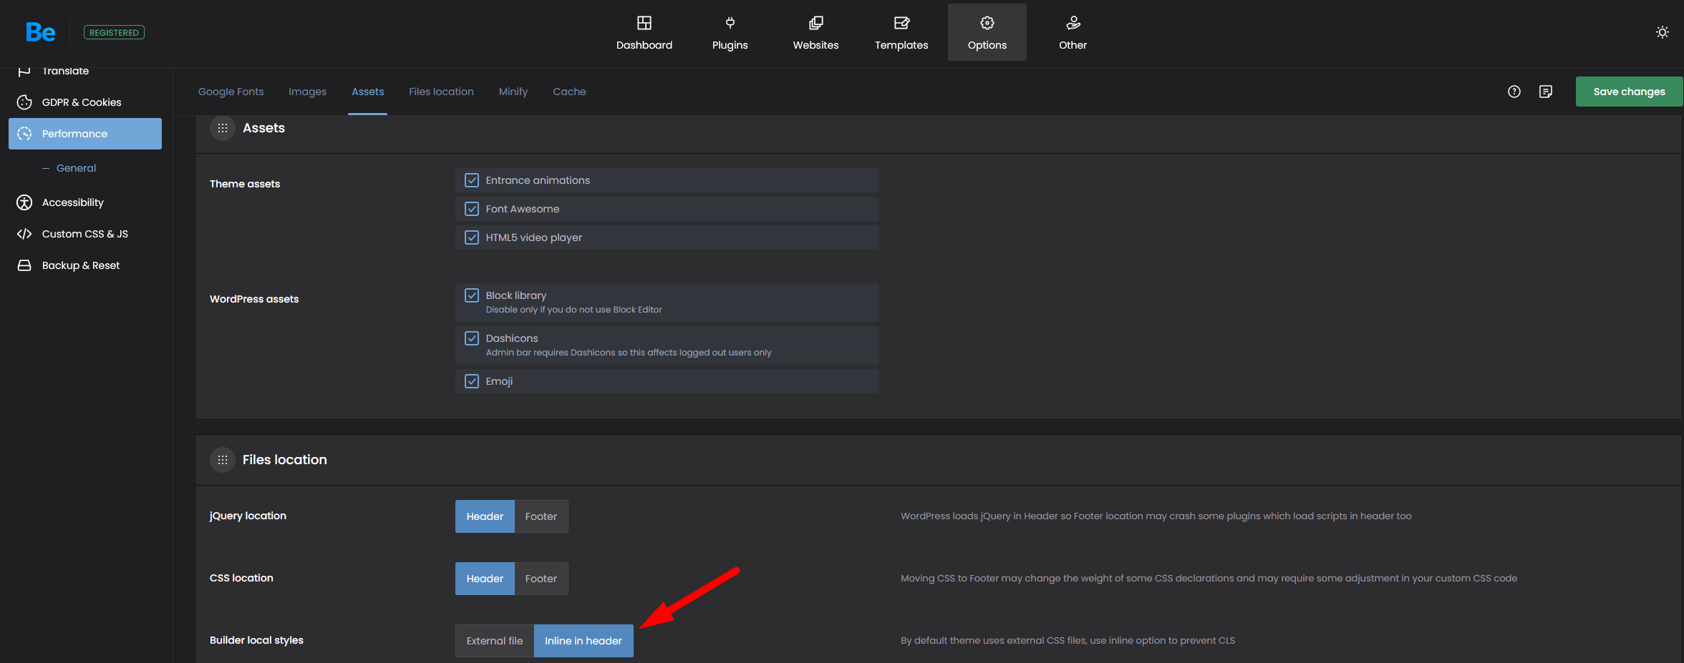Click the Plugins plug icon
The width and height of the screenshot is (1684, 663).
pos(730,23)
